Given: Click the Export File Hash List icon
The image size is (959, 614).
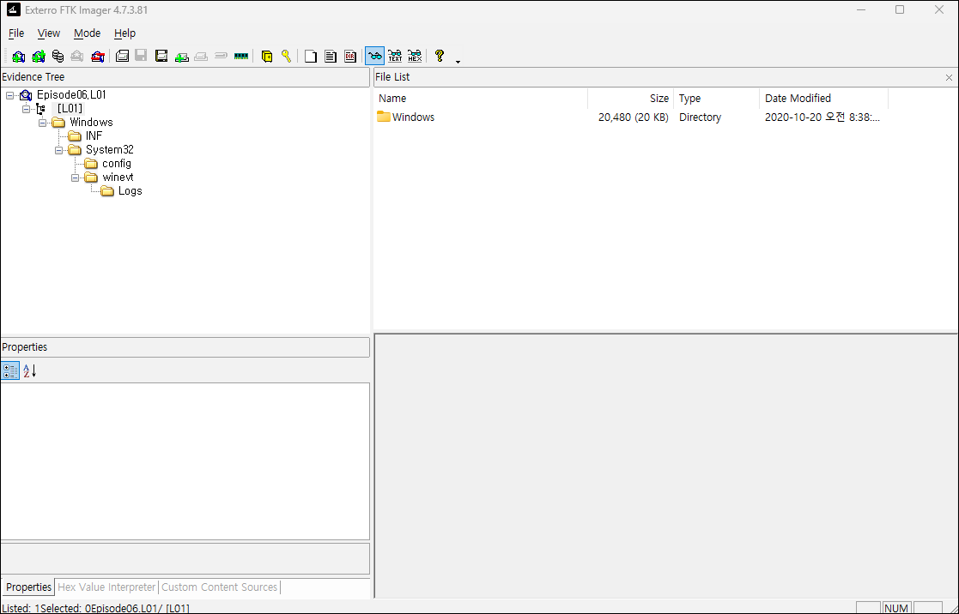Looking at the screenshot, I should point(331,57).
